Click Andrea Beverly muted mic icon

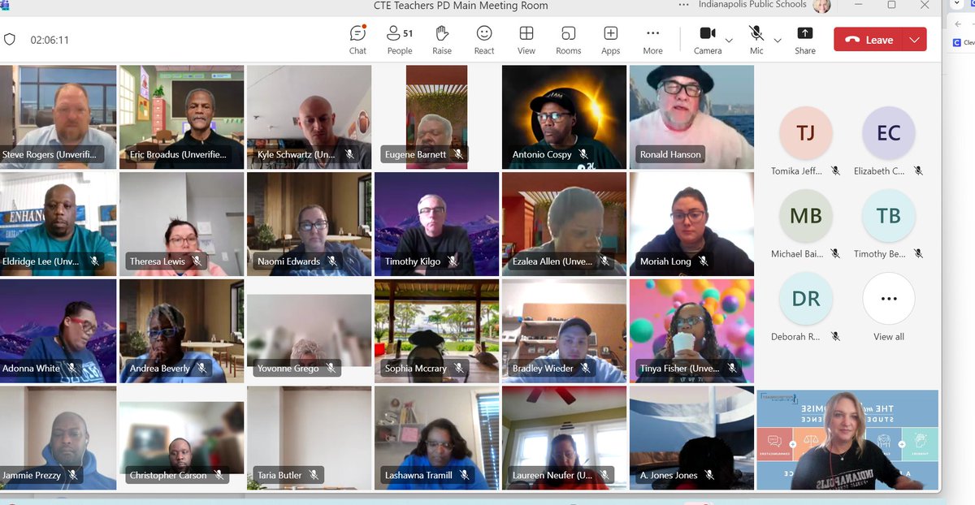click(x=201, y=368)
